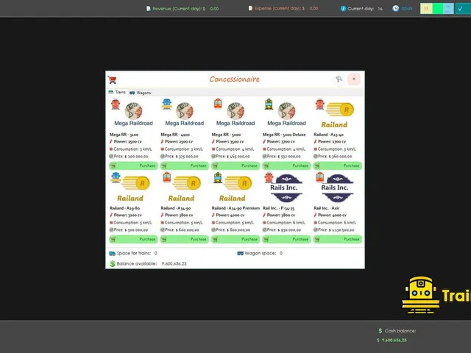Click the green dollar Balance available icon
Image resolution: width=471 pixels, height=353 pixels.
click(x=113, y=263)
